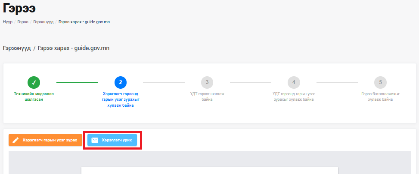Select step 3 circle in progress tracker

(207, 82)
